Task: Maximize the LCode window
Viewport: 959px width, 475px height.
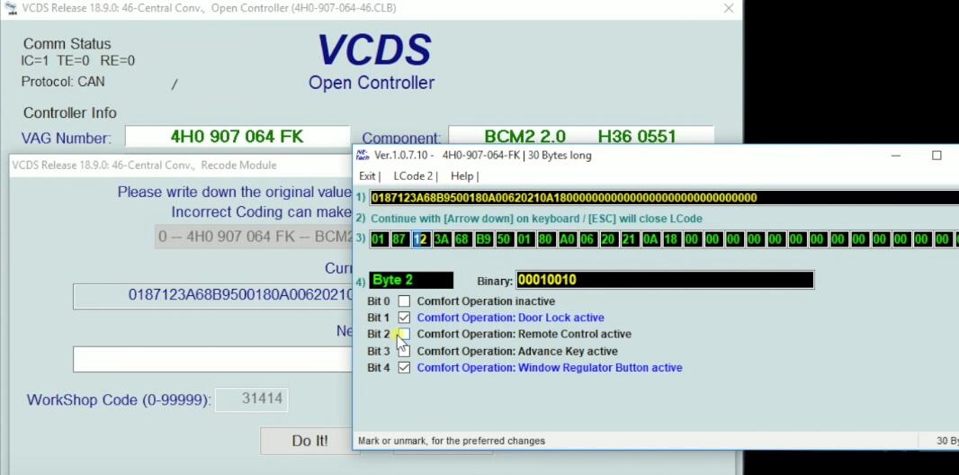Action: pos(937,156)
